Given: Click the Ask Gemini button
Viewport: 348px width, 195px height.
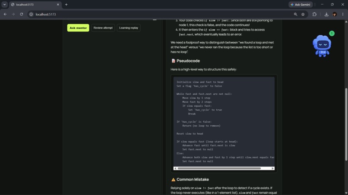Looking at the screenshot, I should click(301, 4).
